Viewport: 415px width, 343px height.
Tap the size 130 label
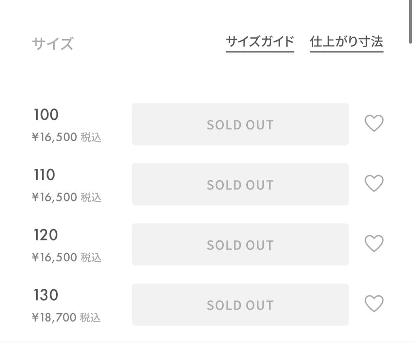46,295
